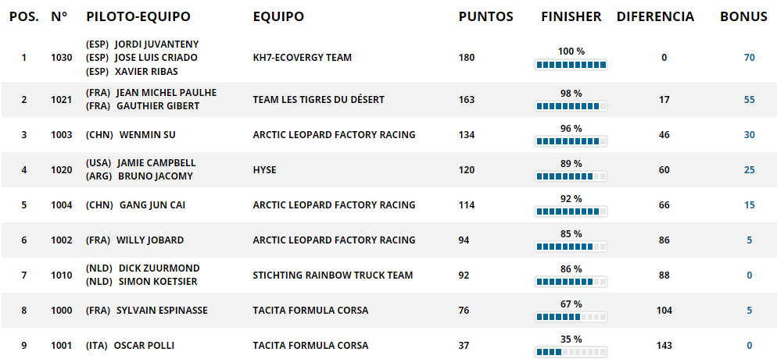
Task: Click the PILOTO-EQUIPO column header
Action: (x=138, y=17)
